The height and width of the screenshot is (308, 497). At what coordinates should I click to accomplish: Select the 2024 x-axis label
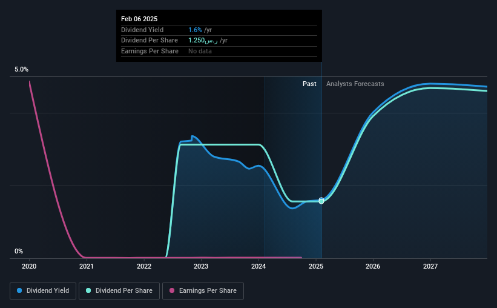coord(258,266)
